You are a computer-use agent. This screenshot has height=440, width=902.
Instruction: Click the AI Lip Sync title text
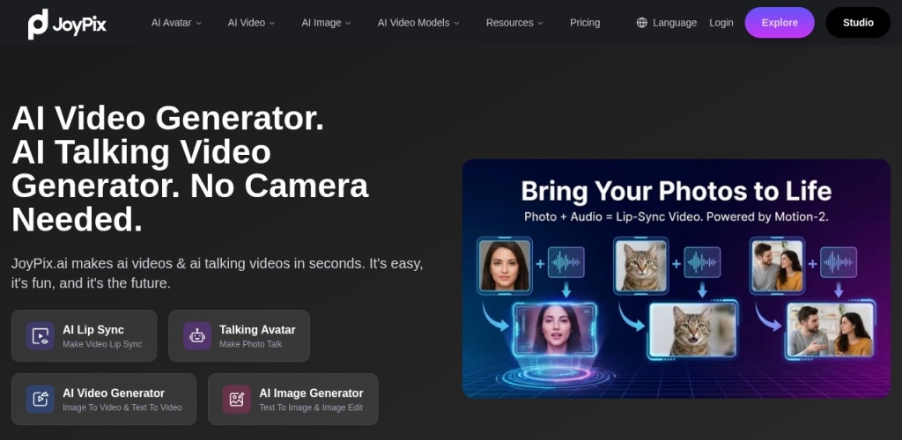(x=93, y=330)
